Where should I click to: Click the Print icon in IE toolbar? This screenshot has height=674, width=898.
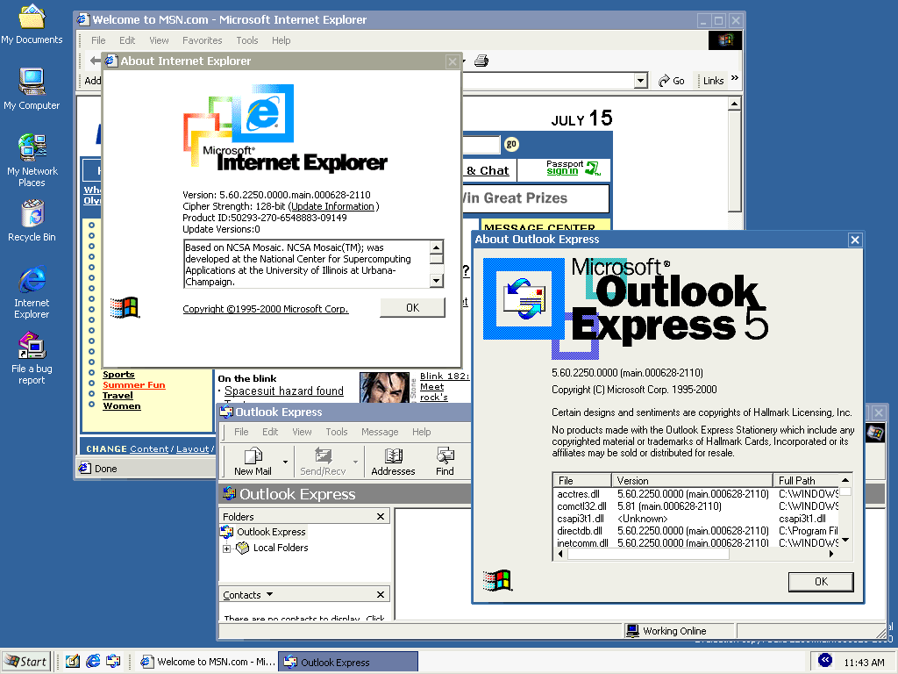pyautogui.click(x=481, y=61)
